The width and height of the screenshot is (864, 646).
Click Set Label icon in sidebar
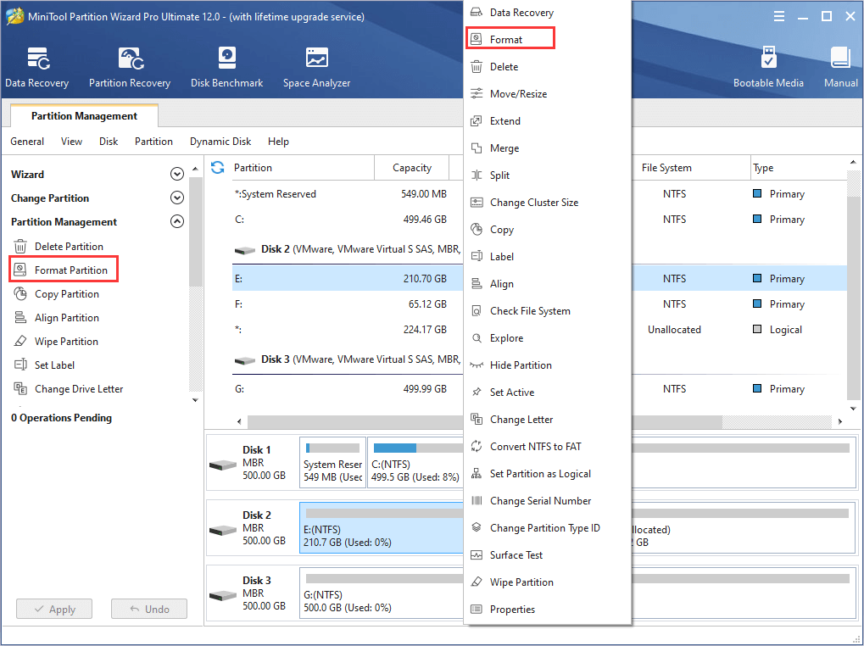click(x=20, y=365)
